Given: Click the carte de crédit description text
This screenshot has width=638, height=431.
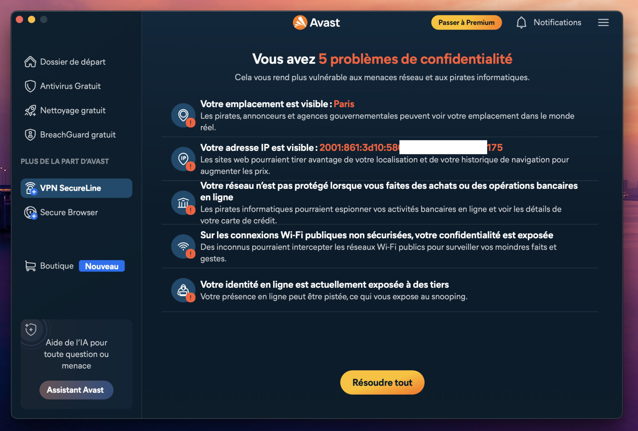Looking at the screenshot, I should [x=381, y=215].
